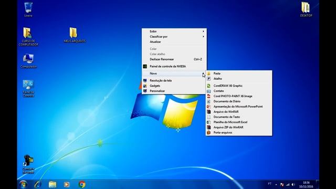Image resolution: width=336 pixels, height=189 pixels.
Task: Open the taskbar clock showing 18:56
Action: pos(306,184)
